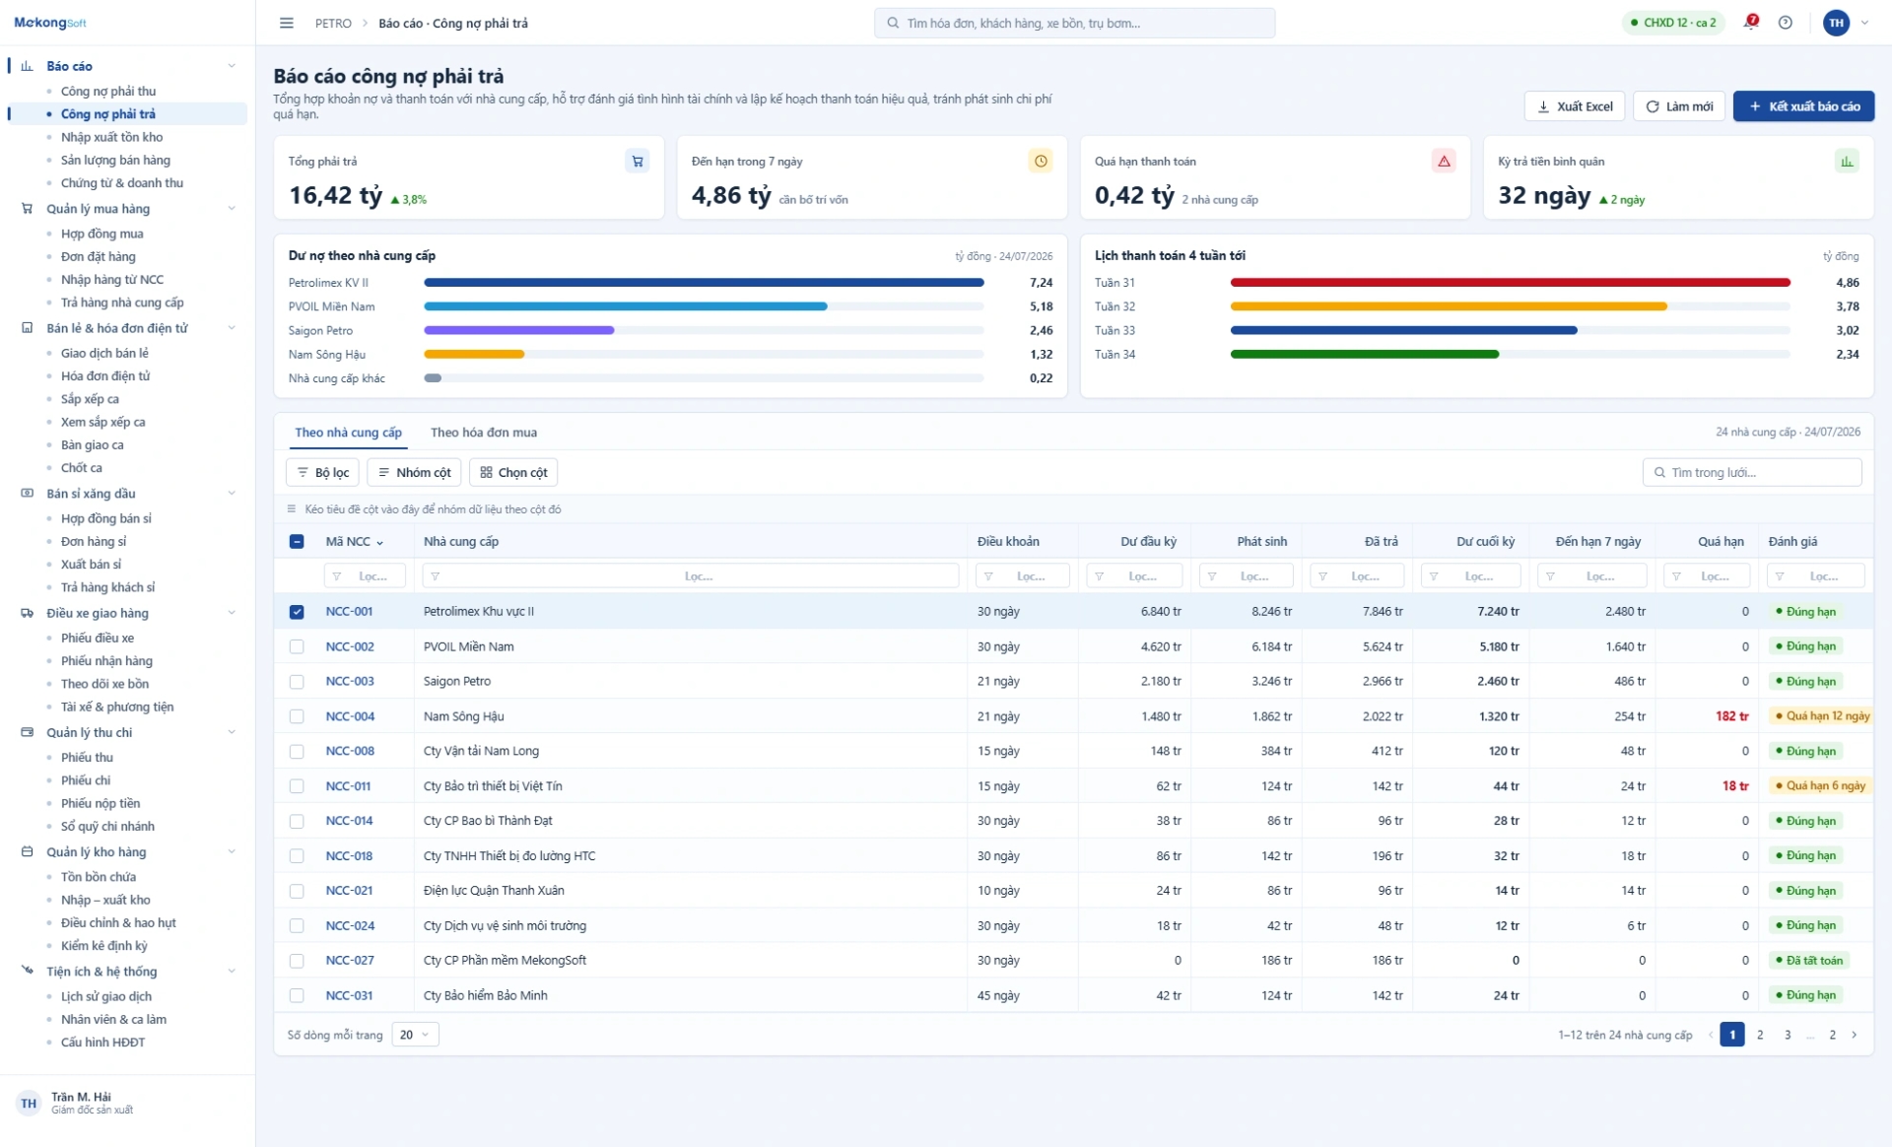Click the filter funnel icon in Đánh giá column
This screenshot has width=1892, height=1147.
[x=1780, y=576]
